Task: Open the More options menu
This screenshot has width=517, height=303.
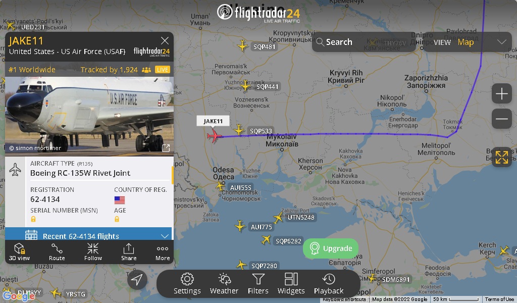Action: coord(163,251)
